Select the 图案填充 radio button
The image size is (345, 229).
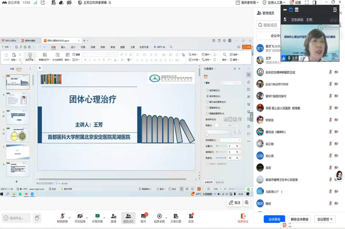(207, 108)
